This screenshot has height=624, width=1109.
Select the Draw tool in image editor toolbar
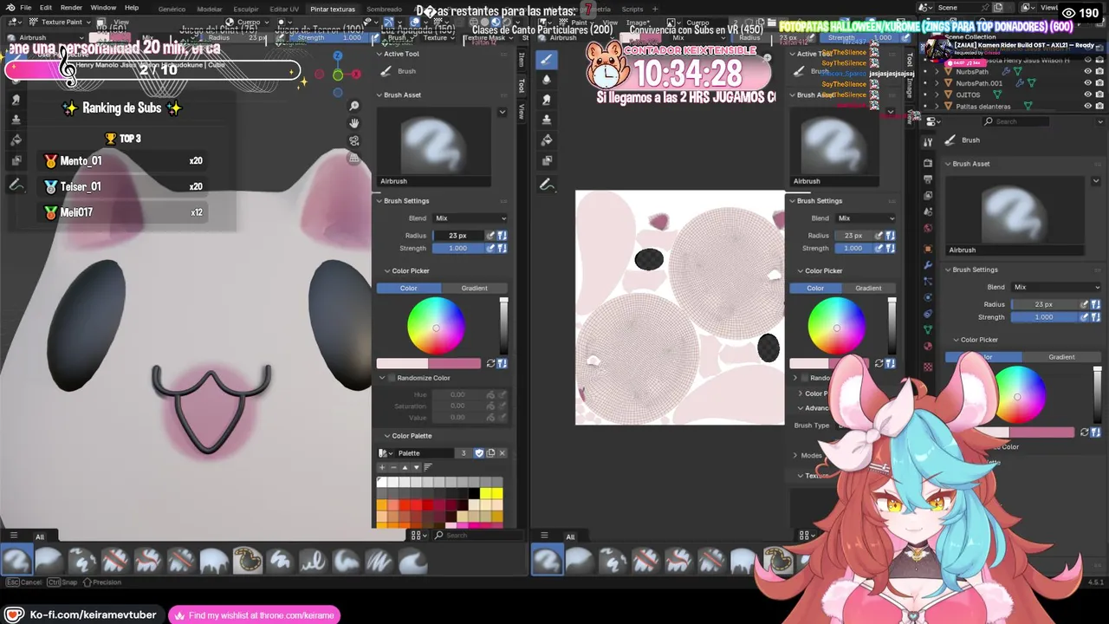pyautogui.click(x=546, y=60)
